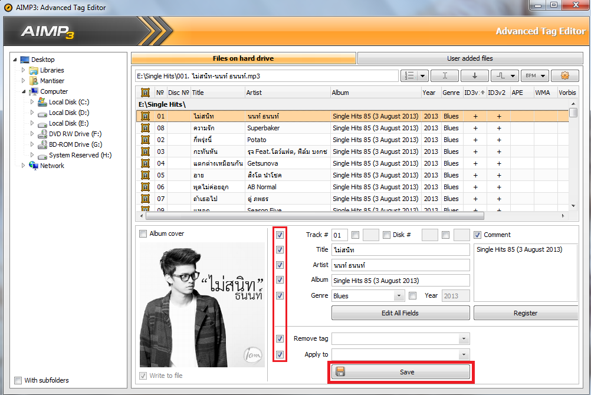This screenshot has width=591, height=395.
Task: Click the file icon in column header
Action: 145,93
